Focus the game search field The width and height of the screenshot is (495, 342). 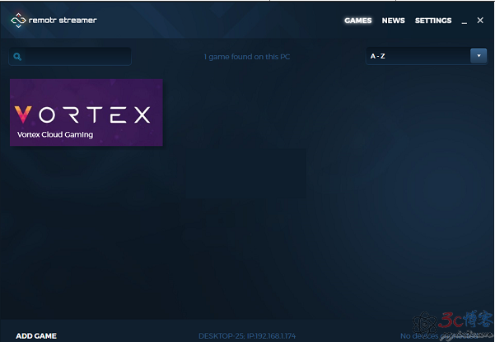pos(70,57)
